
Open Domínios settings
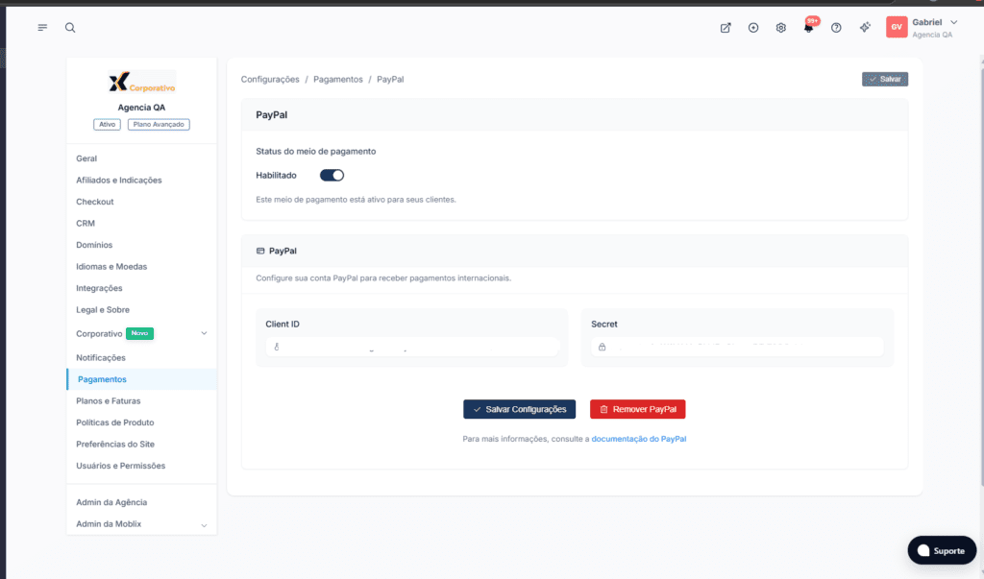(94, 245)
